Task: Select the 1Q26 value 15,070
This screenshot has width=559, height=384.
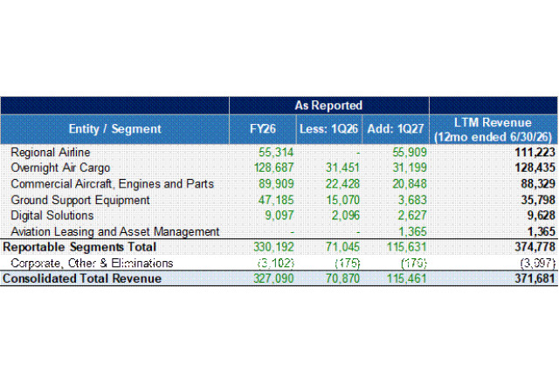Action: (342, 200)
